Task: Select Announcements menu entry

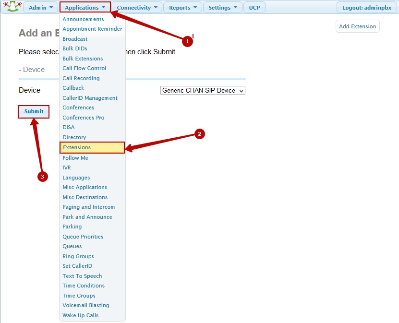Action: (83, 19)
